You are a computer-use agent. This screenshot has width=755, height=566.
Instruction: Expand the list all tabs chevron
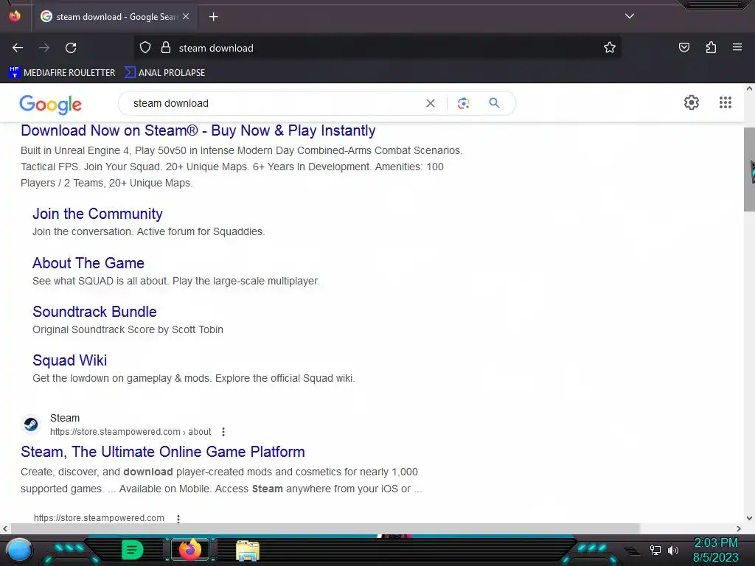[630, 16]
